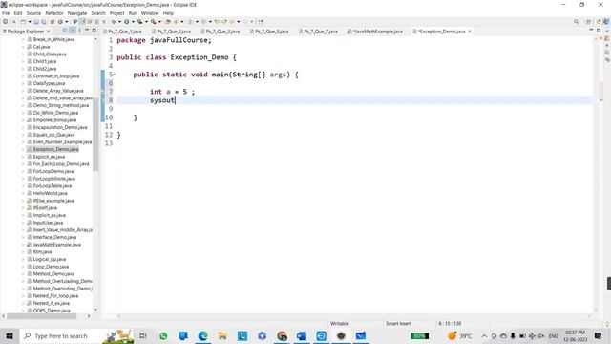Open the Window menu
The width and height of the screenshot is (611, 344).
150,13
